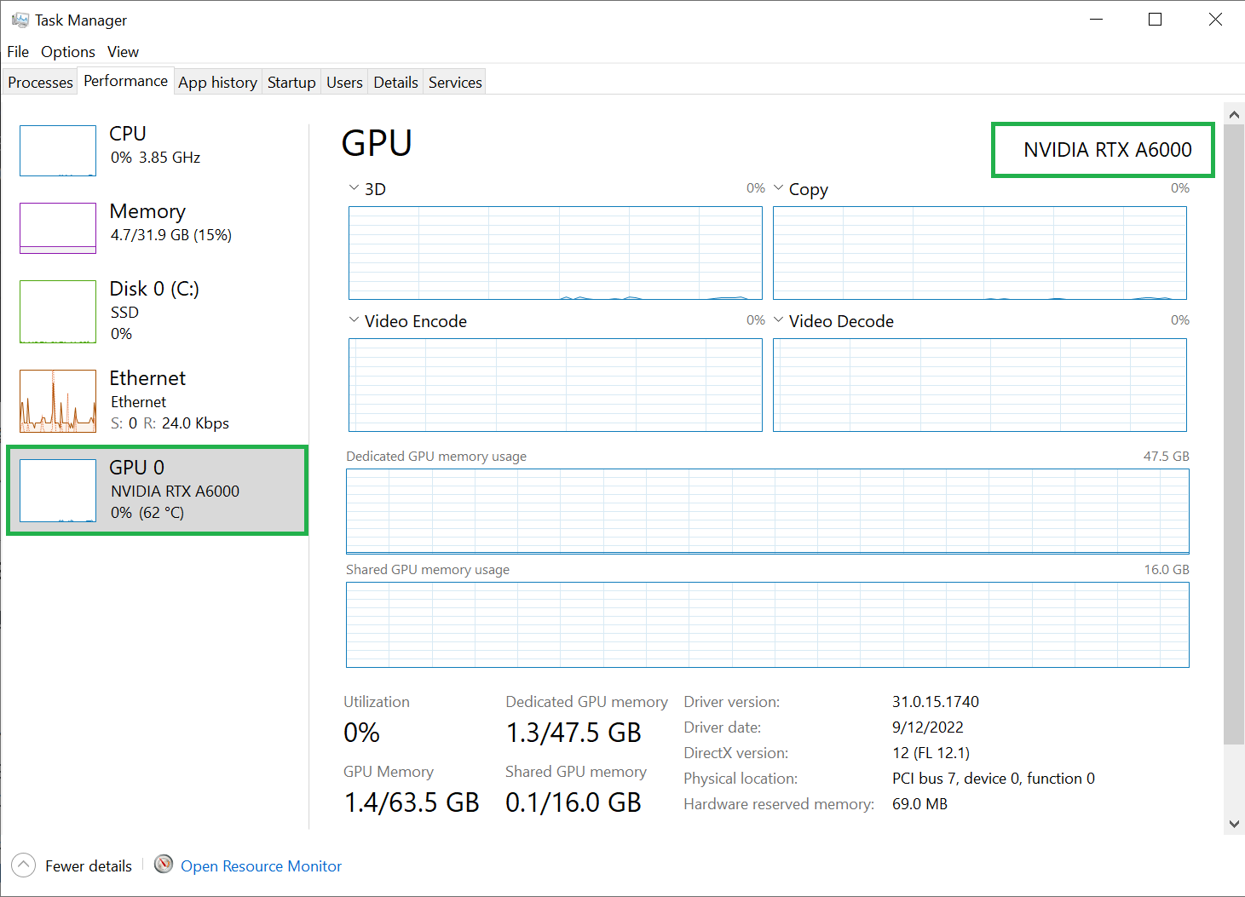Click the Fewer details circle arrow icon
This screenshot has height=897, width=1245.
[x=23, y=865]
